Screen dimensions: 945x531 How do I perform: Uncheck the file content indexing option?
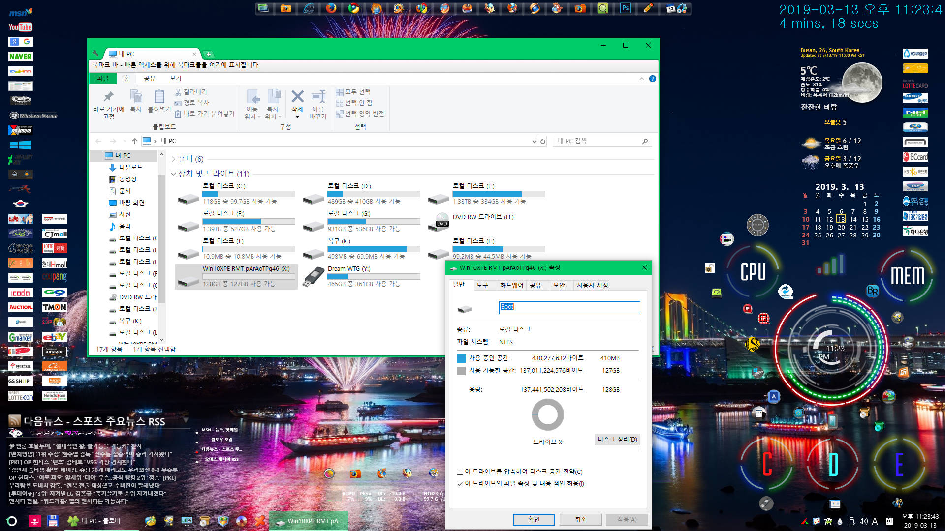tap(460, 484)
